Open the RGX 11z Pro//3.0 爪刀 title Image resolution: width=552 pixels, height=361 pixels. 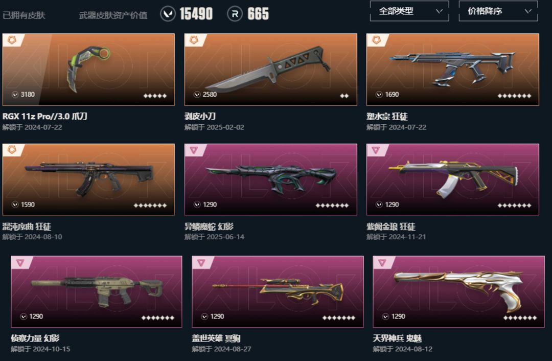point(44,116)
